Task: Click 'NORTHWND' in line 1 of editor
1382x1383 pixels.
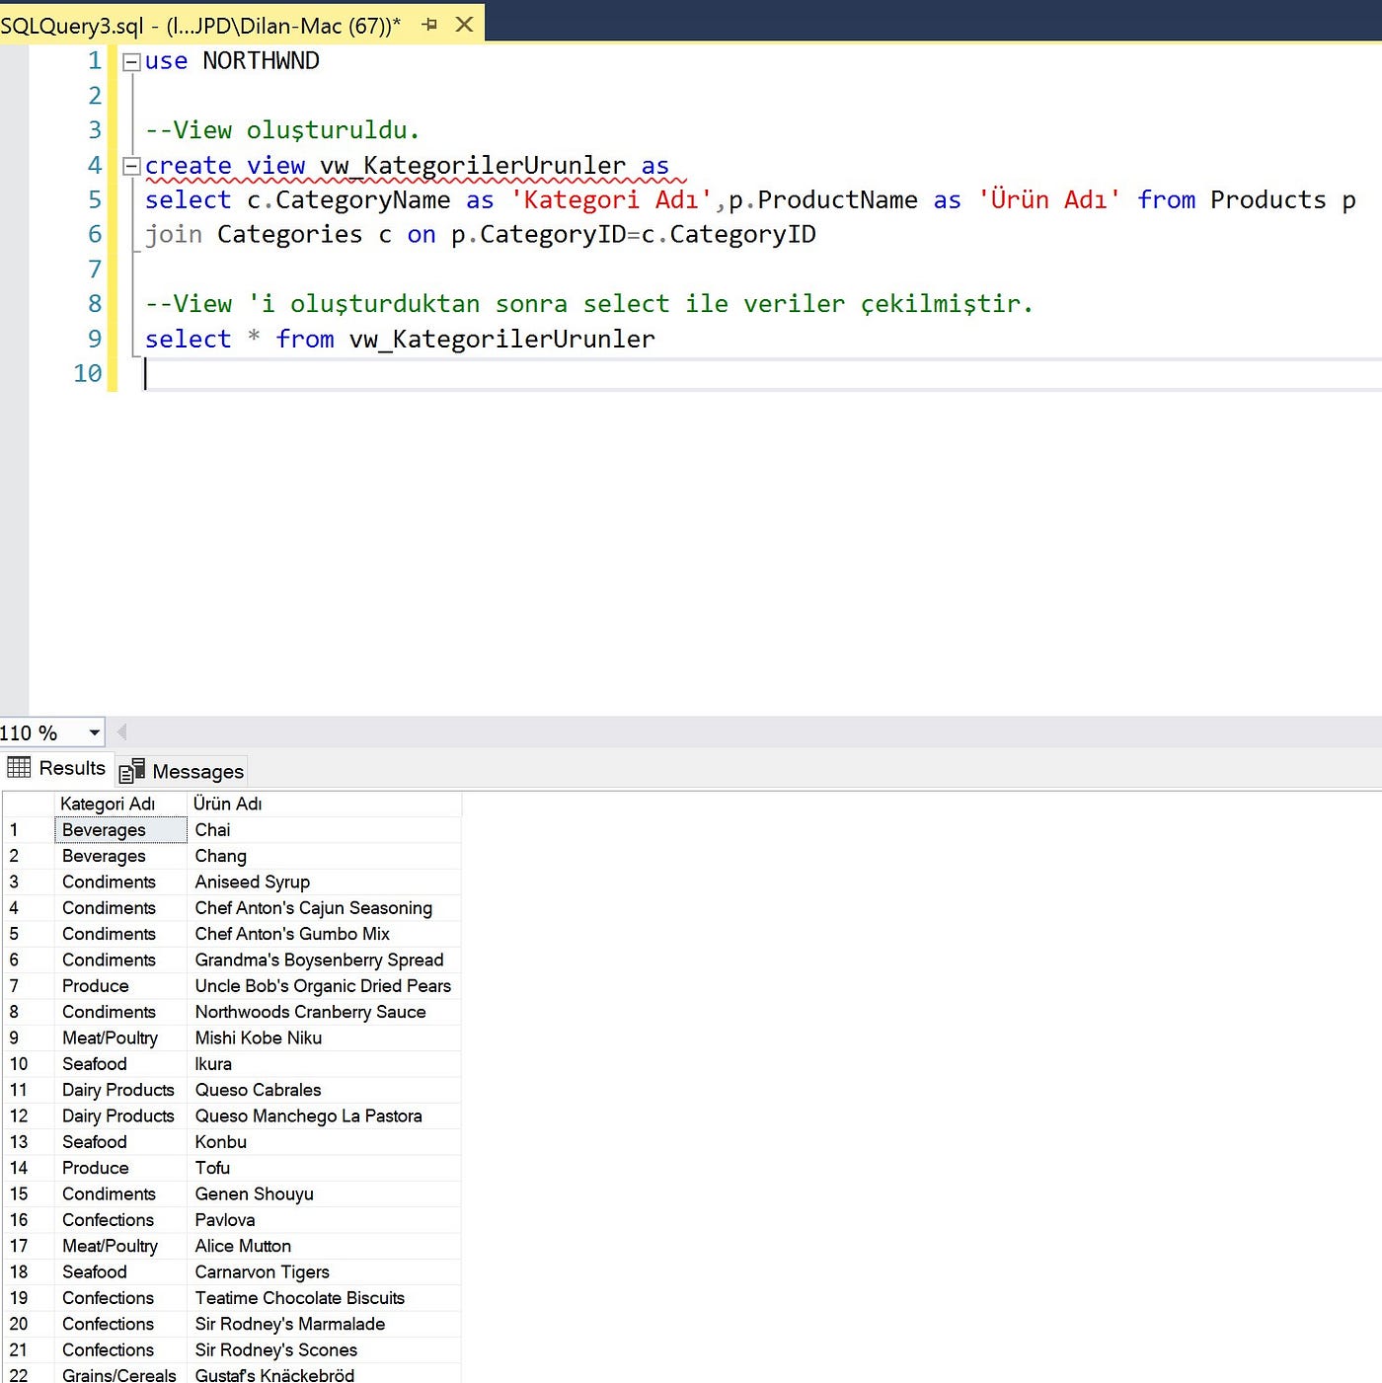Action: (x=261, y=61)
